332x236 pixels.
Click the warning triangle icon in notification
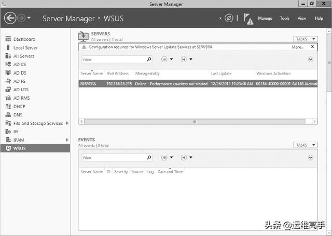click(x=84, y=47)
